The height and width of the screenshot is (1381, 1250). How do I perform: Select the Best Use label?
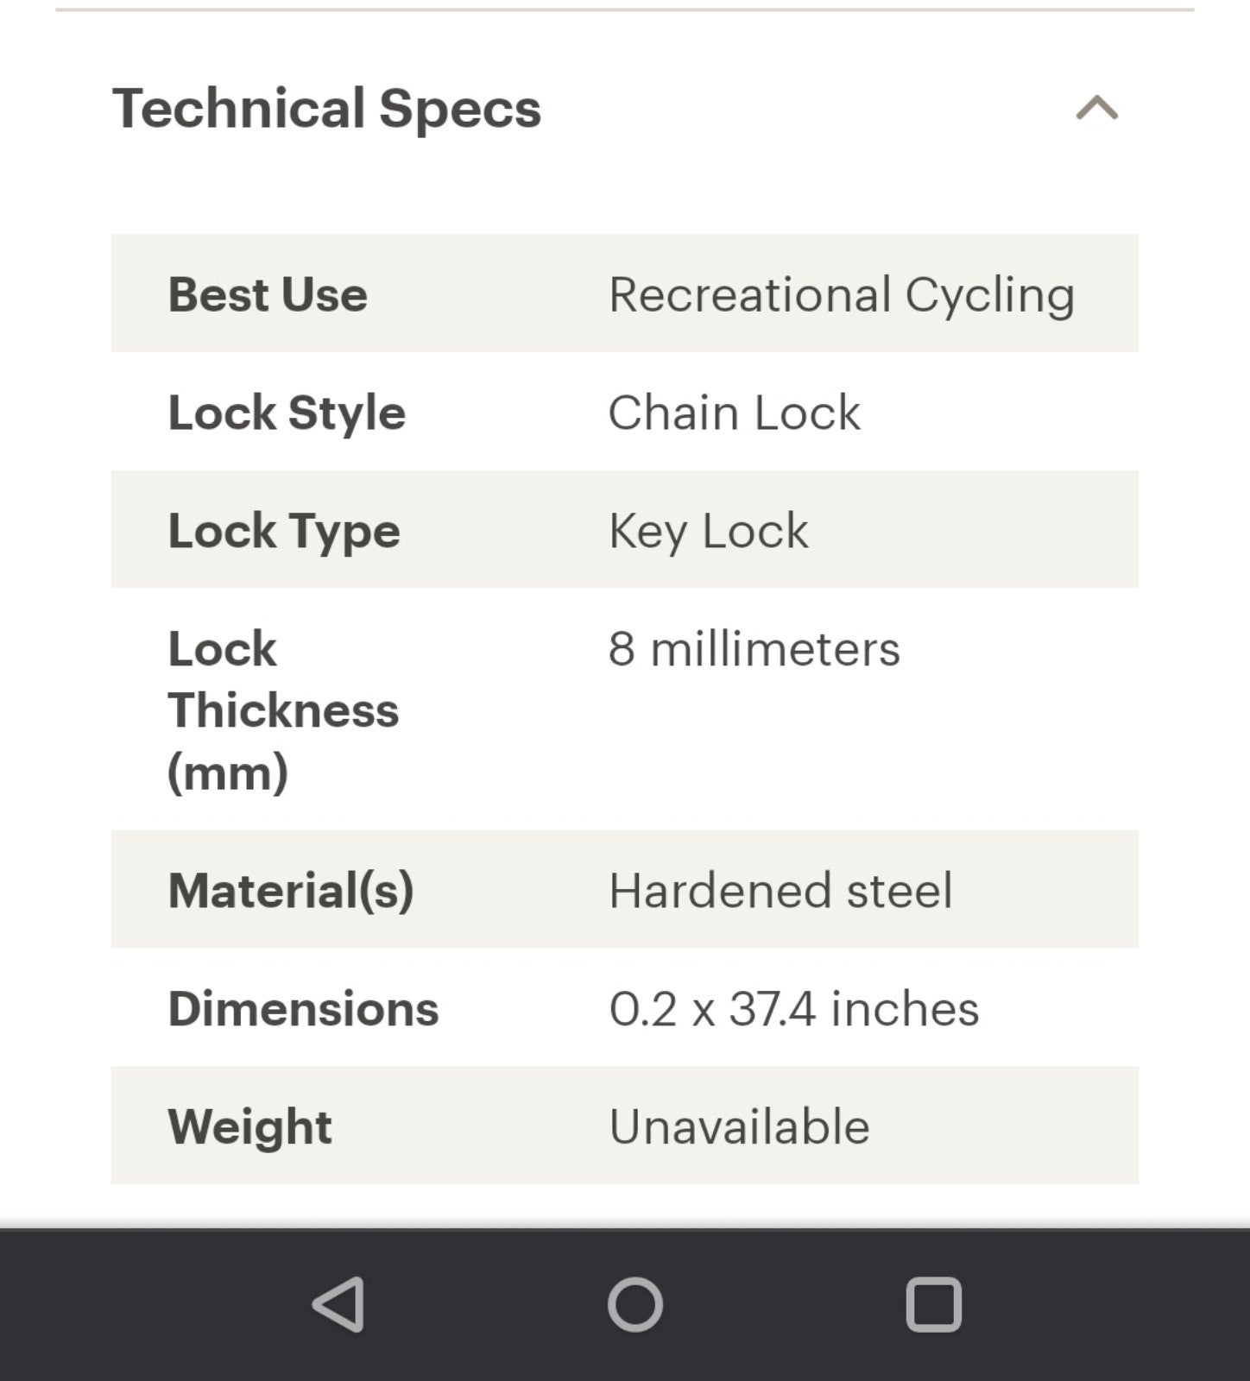[x=268, y=294]
